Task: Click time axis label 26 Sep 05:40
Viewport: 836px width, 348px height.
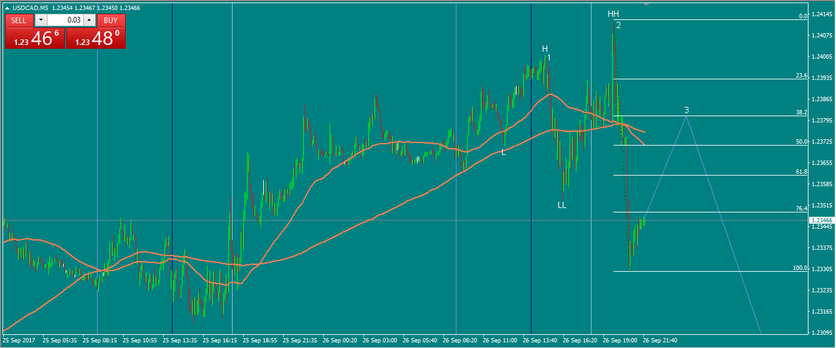Action: [420, 341]
